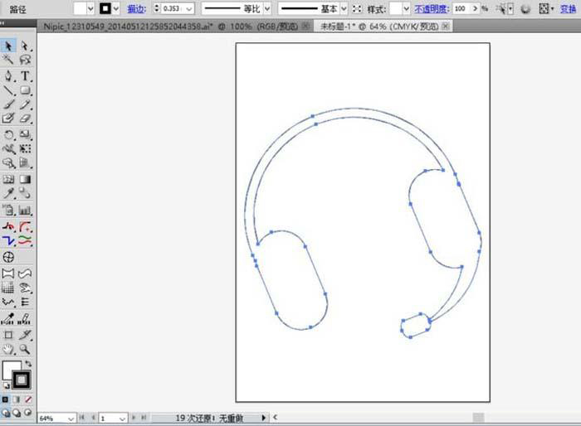Select the Eyedropper tool
The height and width of the screenshot is (426, 581).
pyautogui.click(x=8, y=193)
